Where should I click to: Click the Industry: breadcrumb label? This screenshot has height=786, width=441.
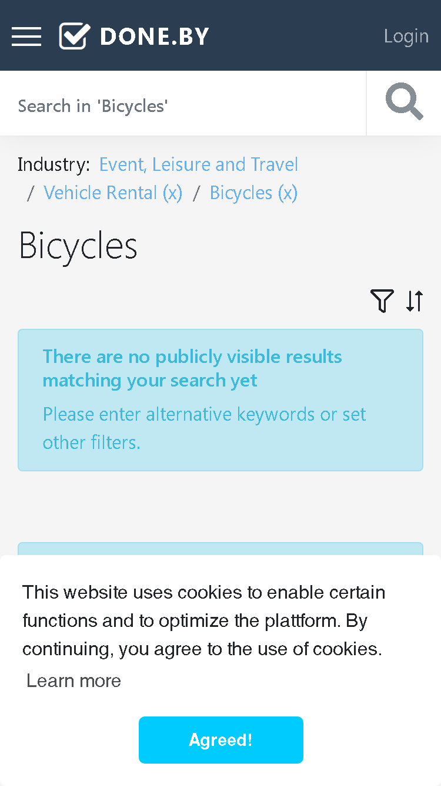[x=54, y=164]
